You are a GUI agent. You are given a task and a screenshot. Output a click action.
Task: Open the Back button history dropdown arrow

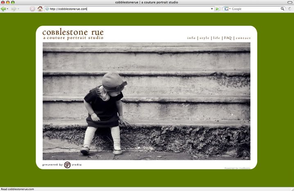pyautogui.click(x=8, y=9)
